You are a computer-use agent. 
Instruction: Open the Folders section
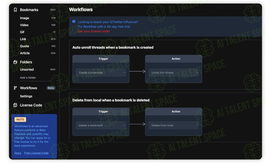(x=26, y=62)
